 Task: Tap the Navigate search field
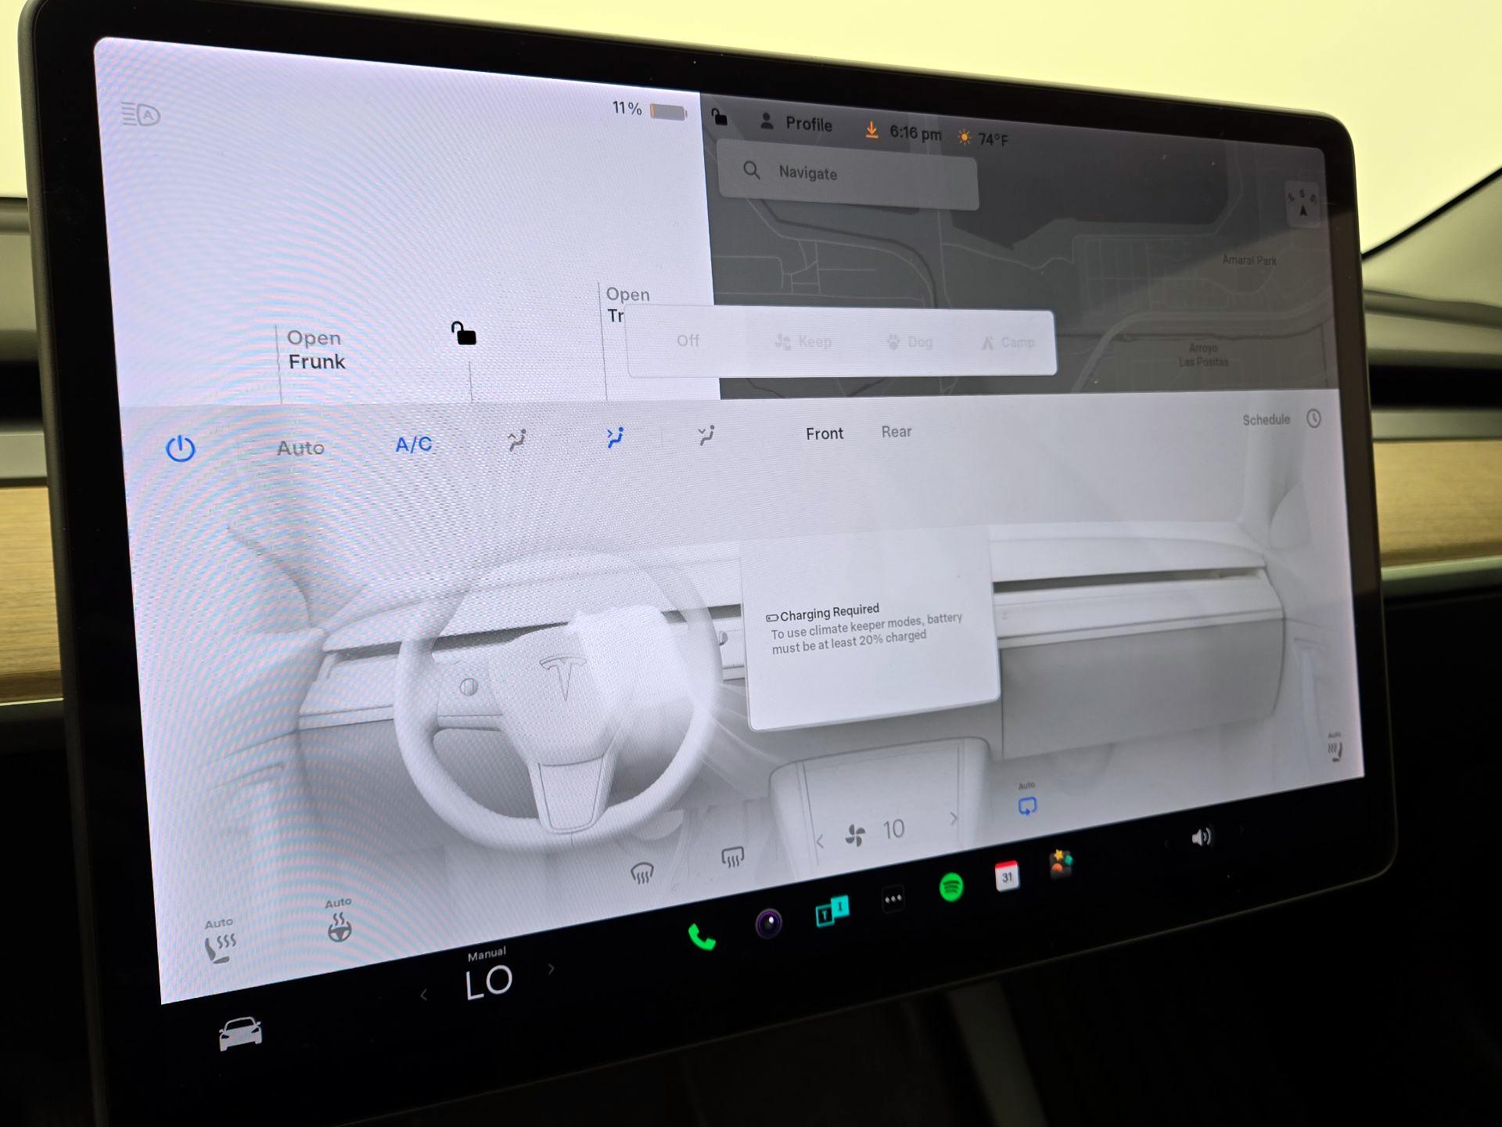[x=848, y=174]
